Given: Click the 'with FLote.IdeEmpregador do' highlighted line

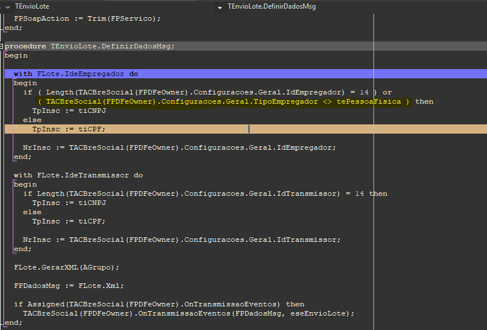Looking at the screenshot, I should tap(246, 74).
